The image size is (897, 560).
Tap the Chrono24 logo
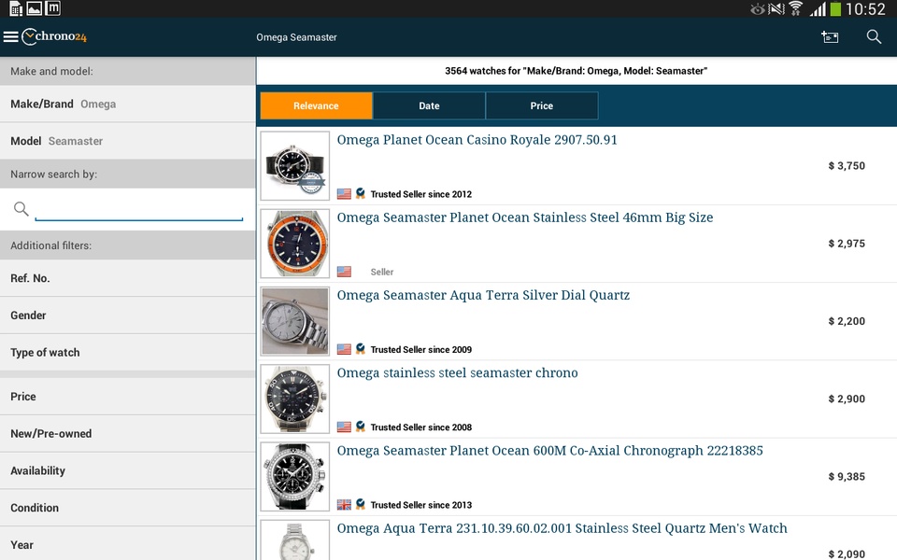(54, 36)
